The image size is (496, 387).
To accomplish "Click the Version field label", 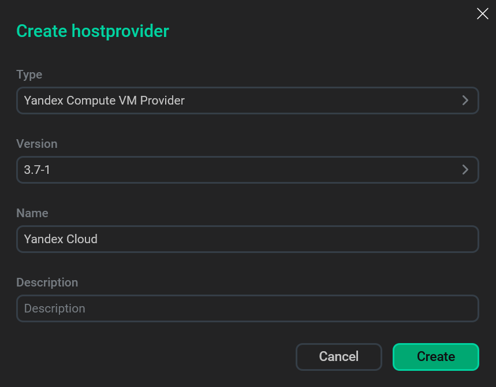I will pyautogui.click(x=37, y=144).
